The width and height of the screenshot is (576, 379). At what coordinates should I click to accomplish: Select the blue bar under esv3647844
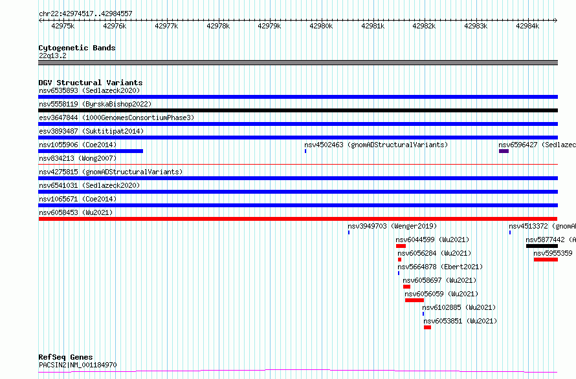pos(298,124)
